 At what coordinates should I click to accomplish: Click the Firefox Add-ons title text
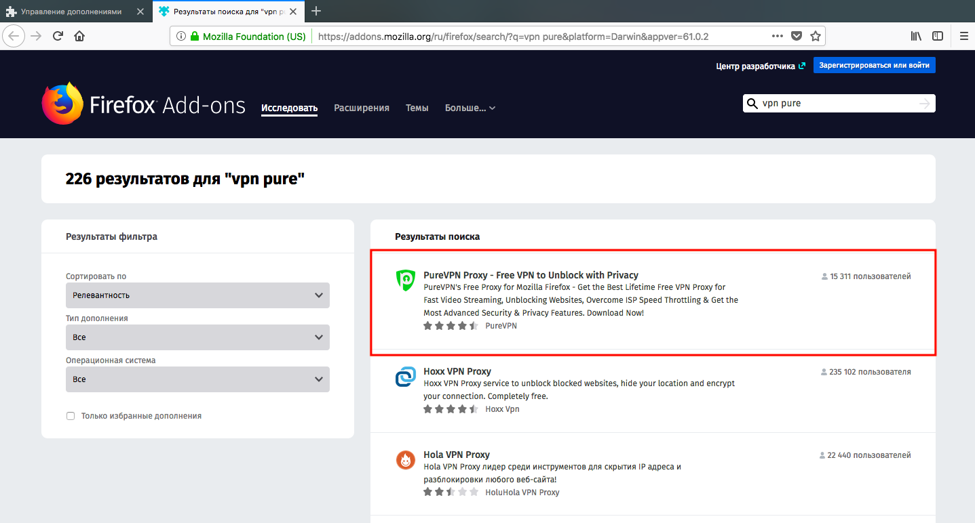[x=168, y=105]
